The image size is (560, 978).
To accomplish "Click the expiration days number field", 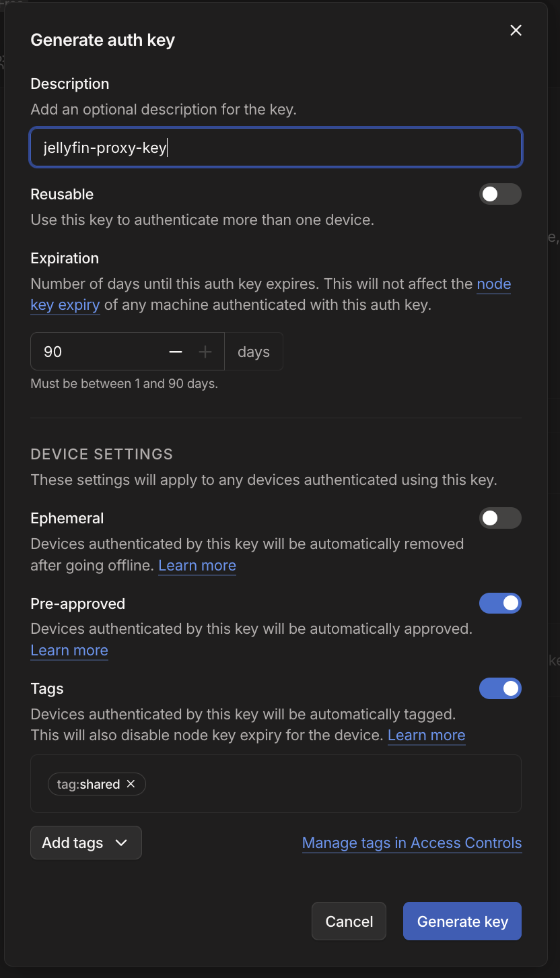I will coord(94,352).
